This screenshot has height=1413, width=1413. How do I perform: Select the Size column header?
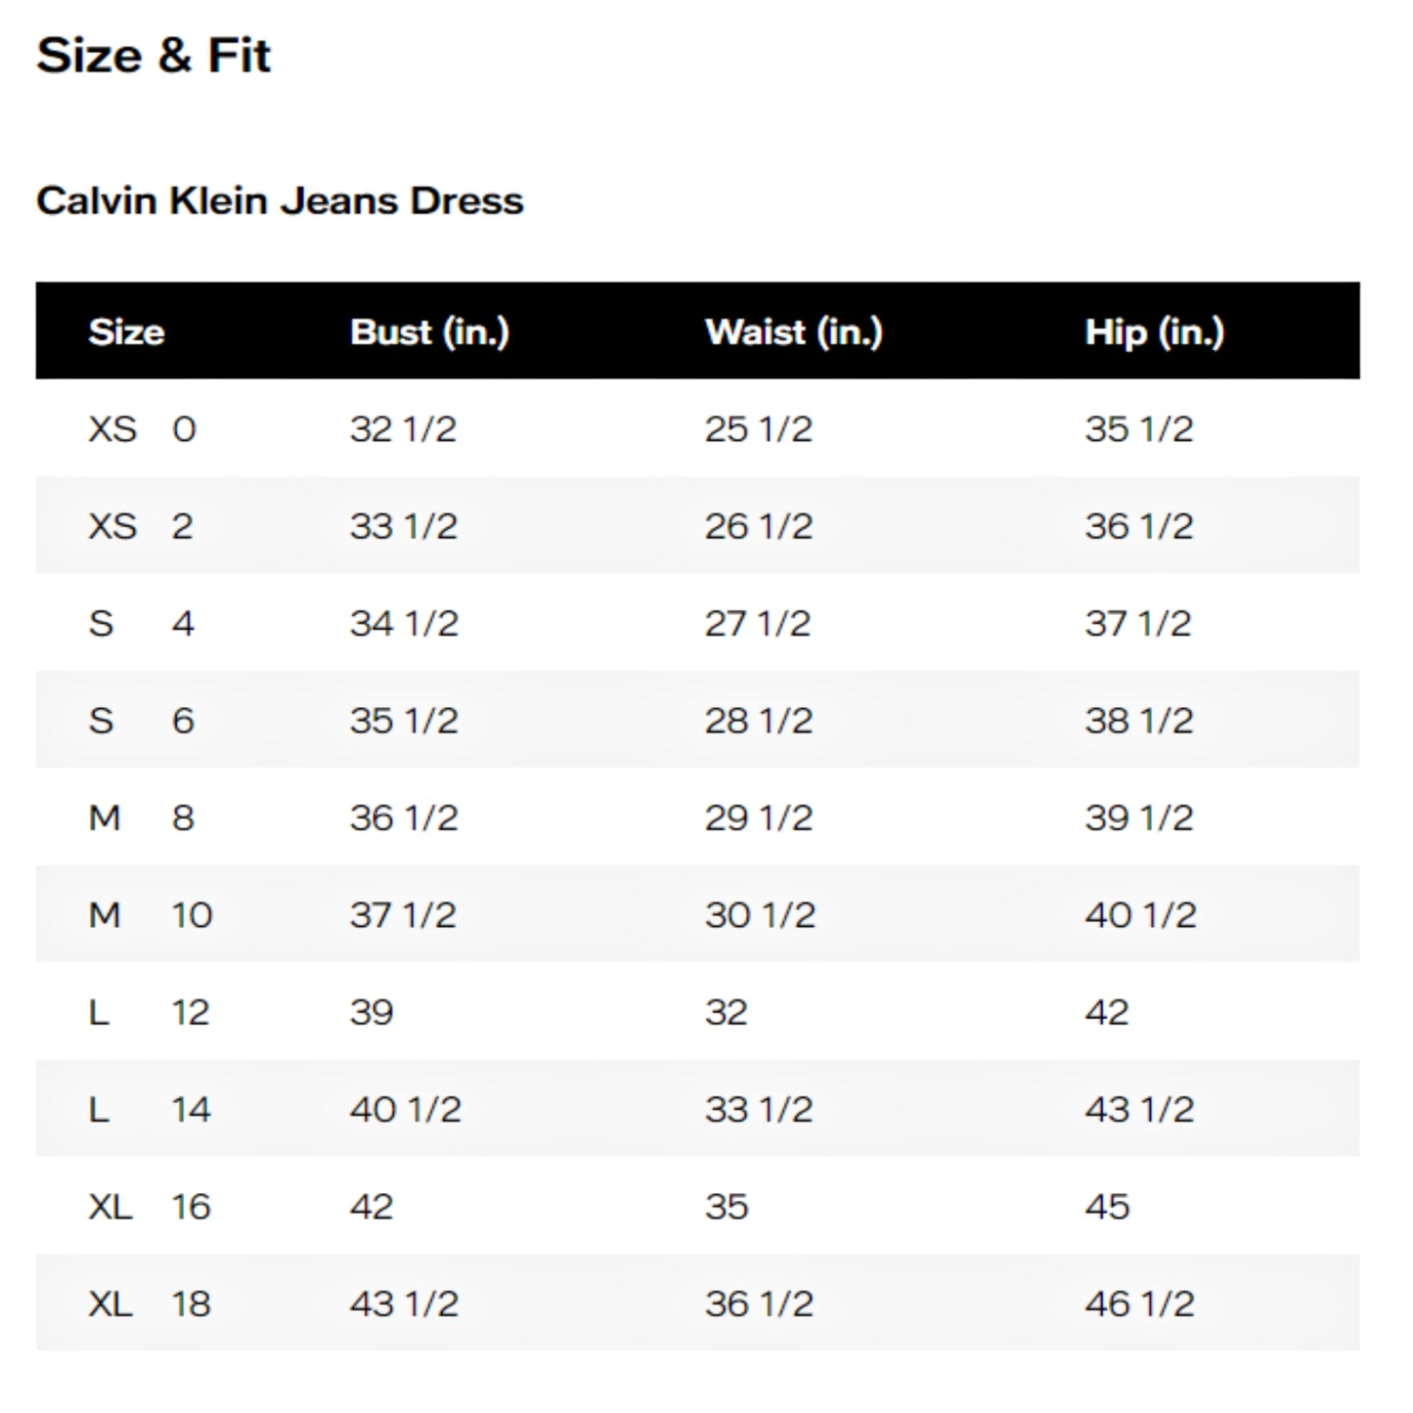click(x=126, y=332)
